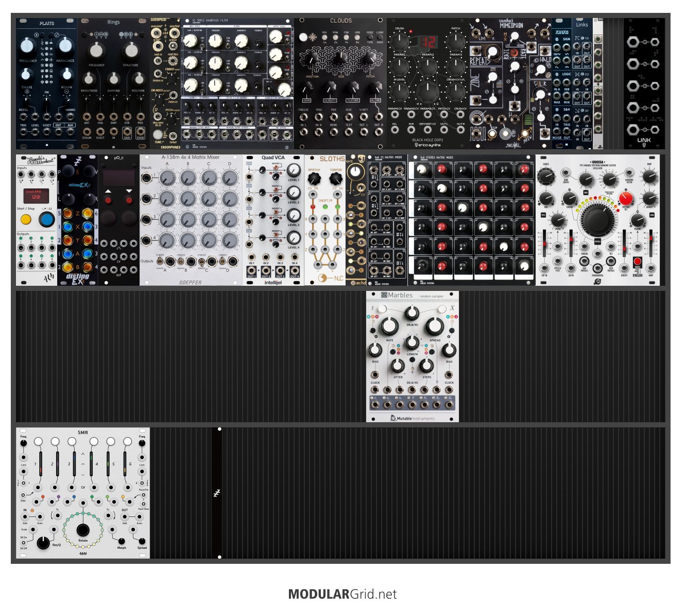
Task: Click the Quad VCA LEVEL 4 knob
Action: [293, 237]
